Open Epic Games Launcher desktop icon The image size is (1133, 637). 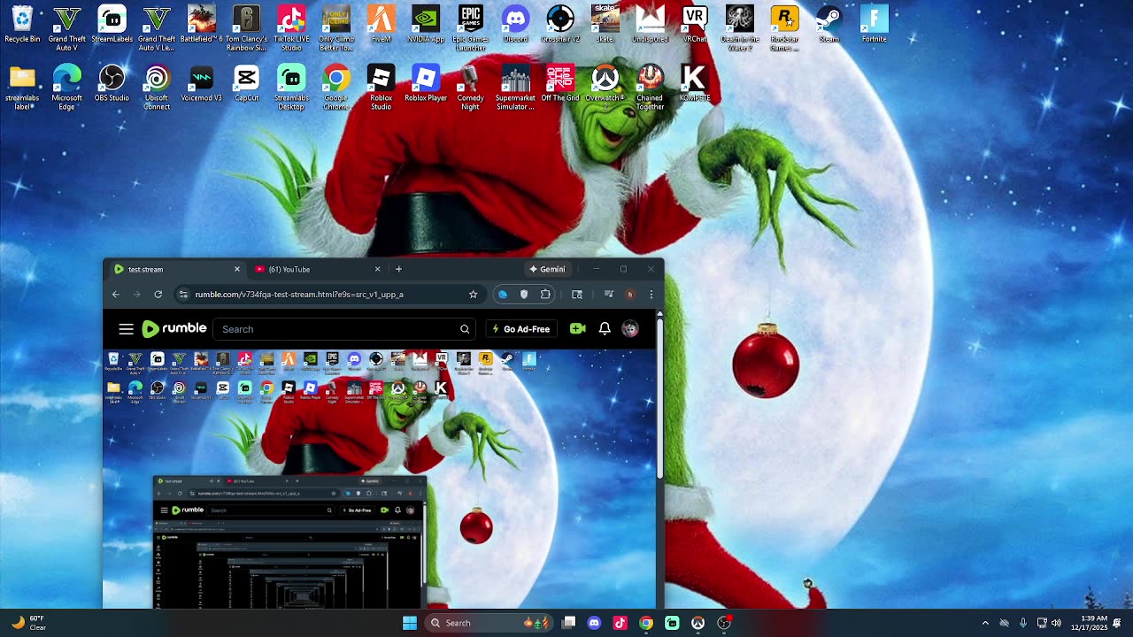point(471,28)
